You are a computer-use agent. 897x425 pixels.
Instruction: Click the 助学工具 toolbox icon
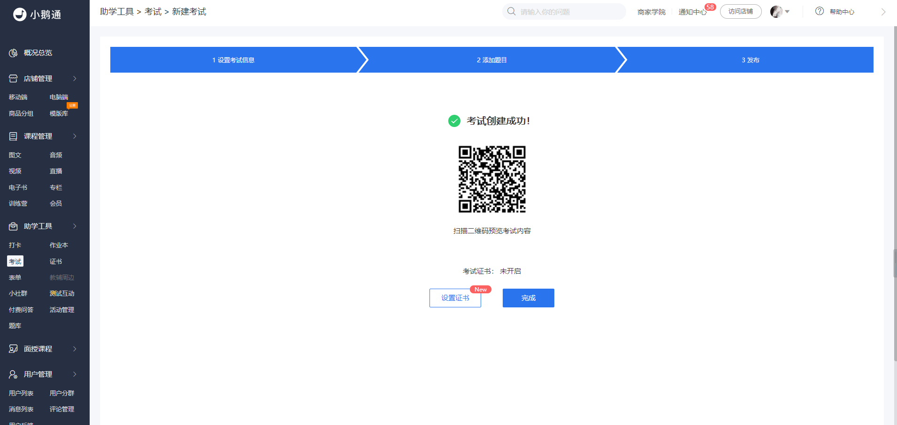(x=13, y=226)
